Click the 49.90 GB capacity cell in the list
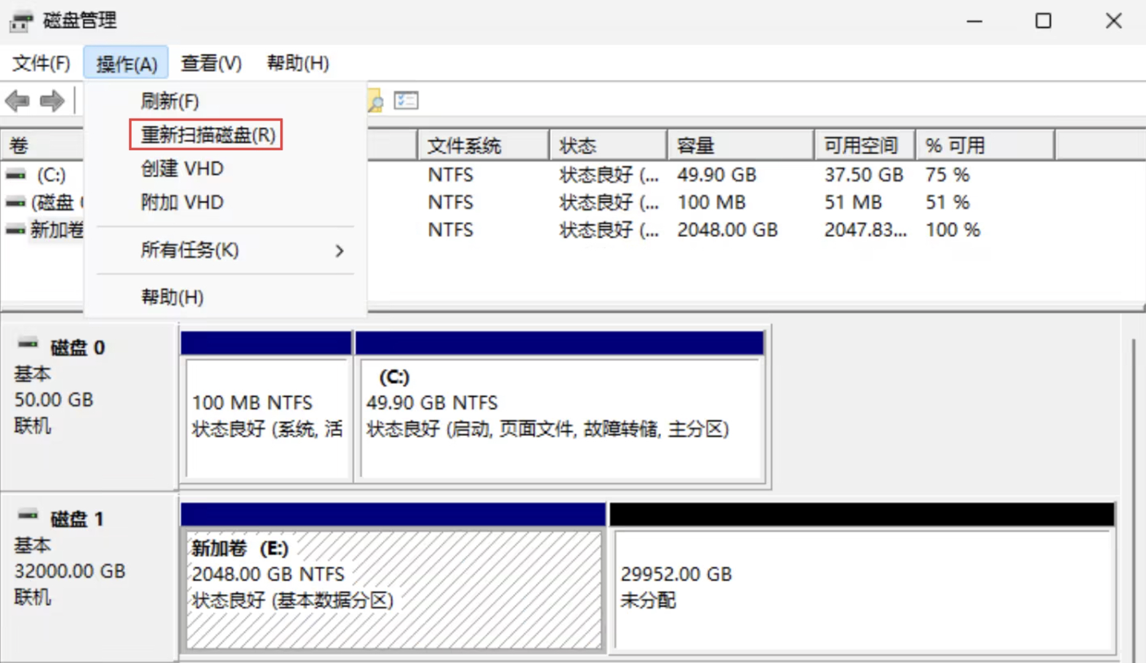 point(717,175)
